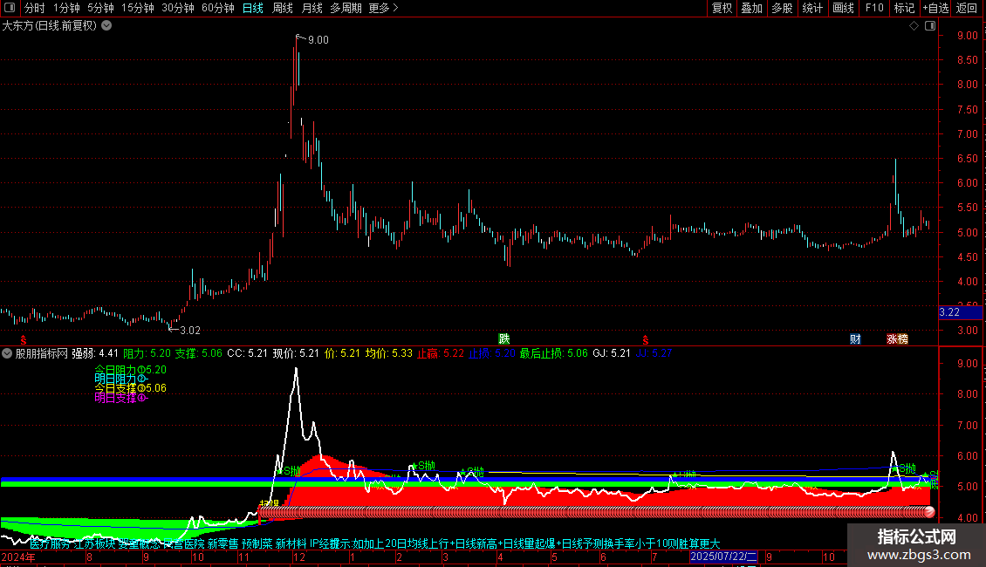Click the 止赢: 5.22 indicator value
The height and width of the screenshot is (567, 986).
[441, 354]
